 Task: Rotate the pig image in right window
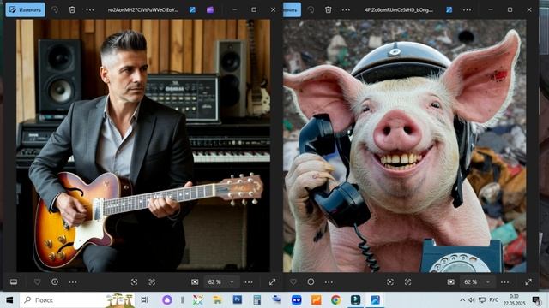(x=311, y=9)
